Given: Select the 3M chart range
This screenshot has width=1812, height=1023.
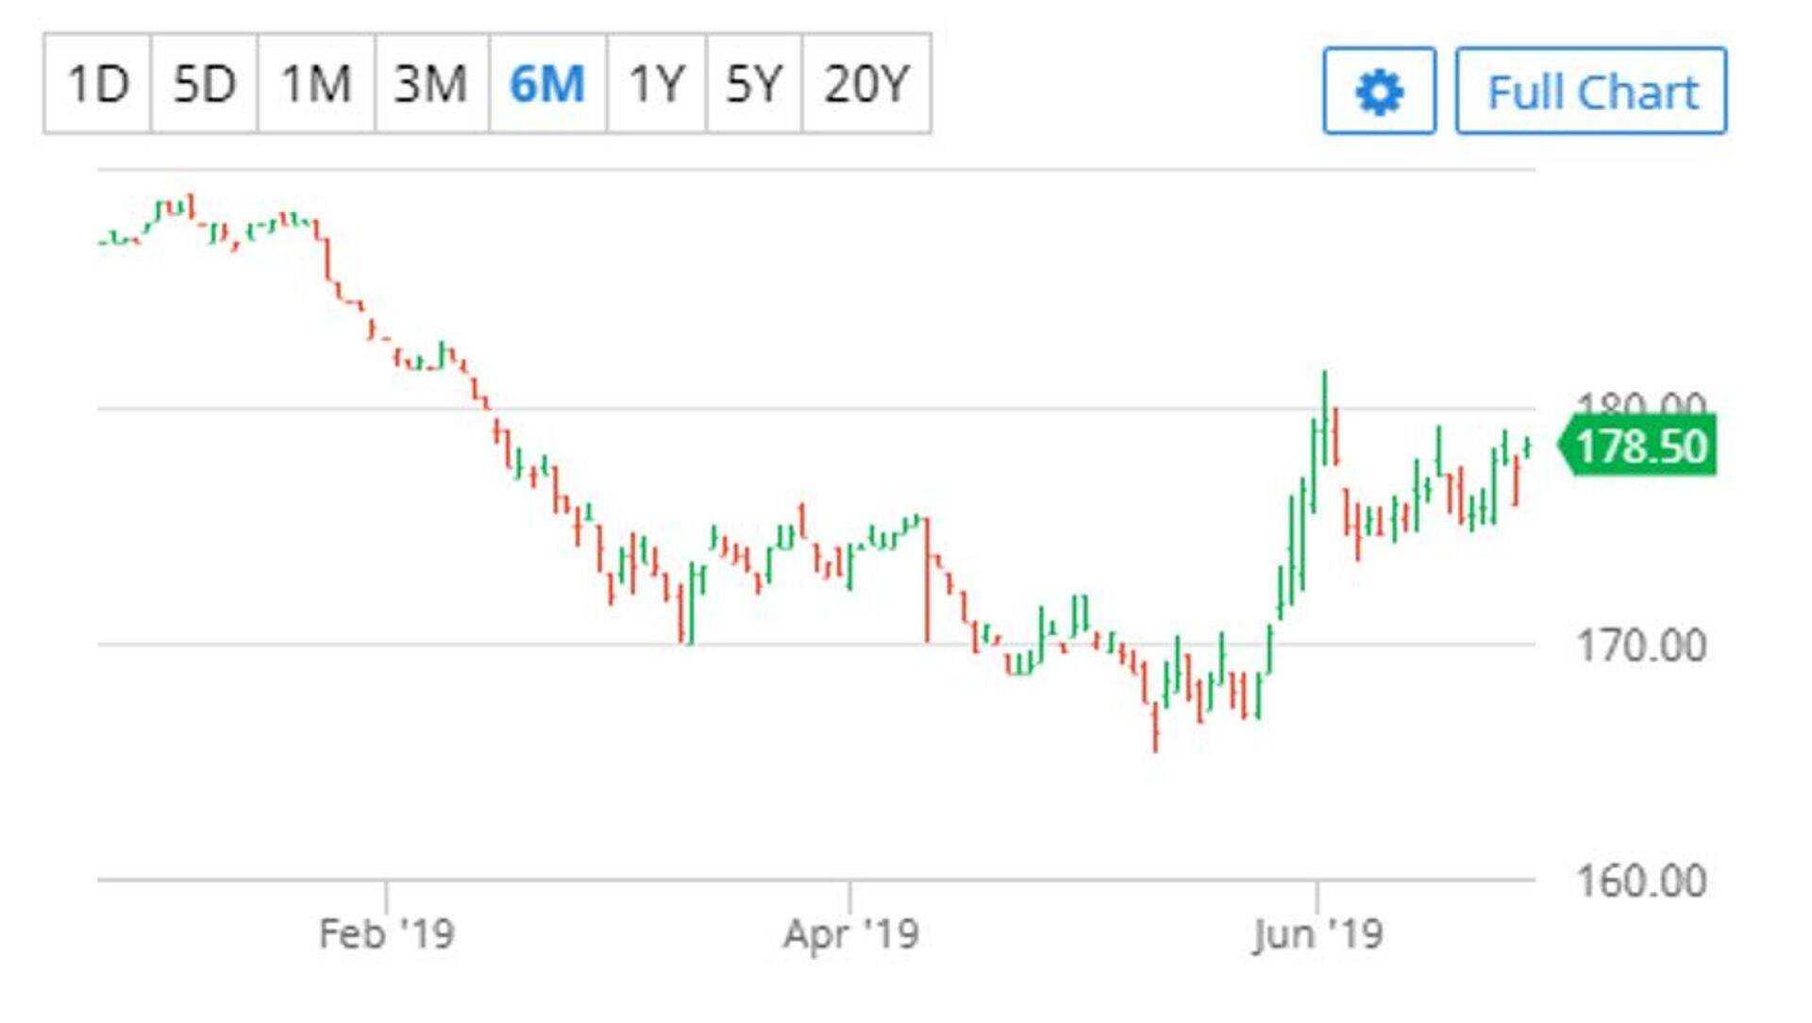Looking at the screenshot, I should click(431, 84).
